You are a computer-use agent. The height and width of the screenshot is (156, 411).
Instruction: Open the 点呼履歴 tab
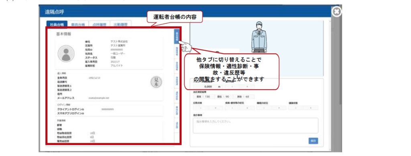point(100,24)
